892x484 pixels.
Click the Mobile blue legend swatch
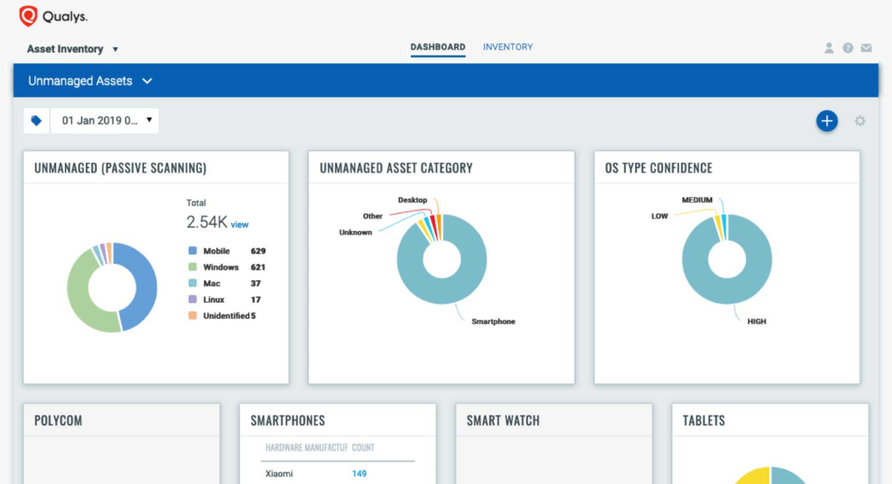[193, 250]
